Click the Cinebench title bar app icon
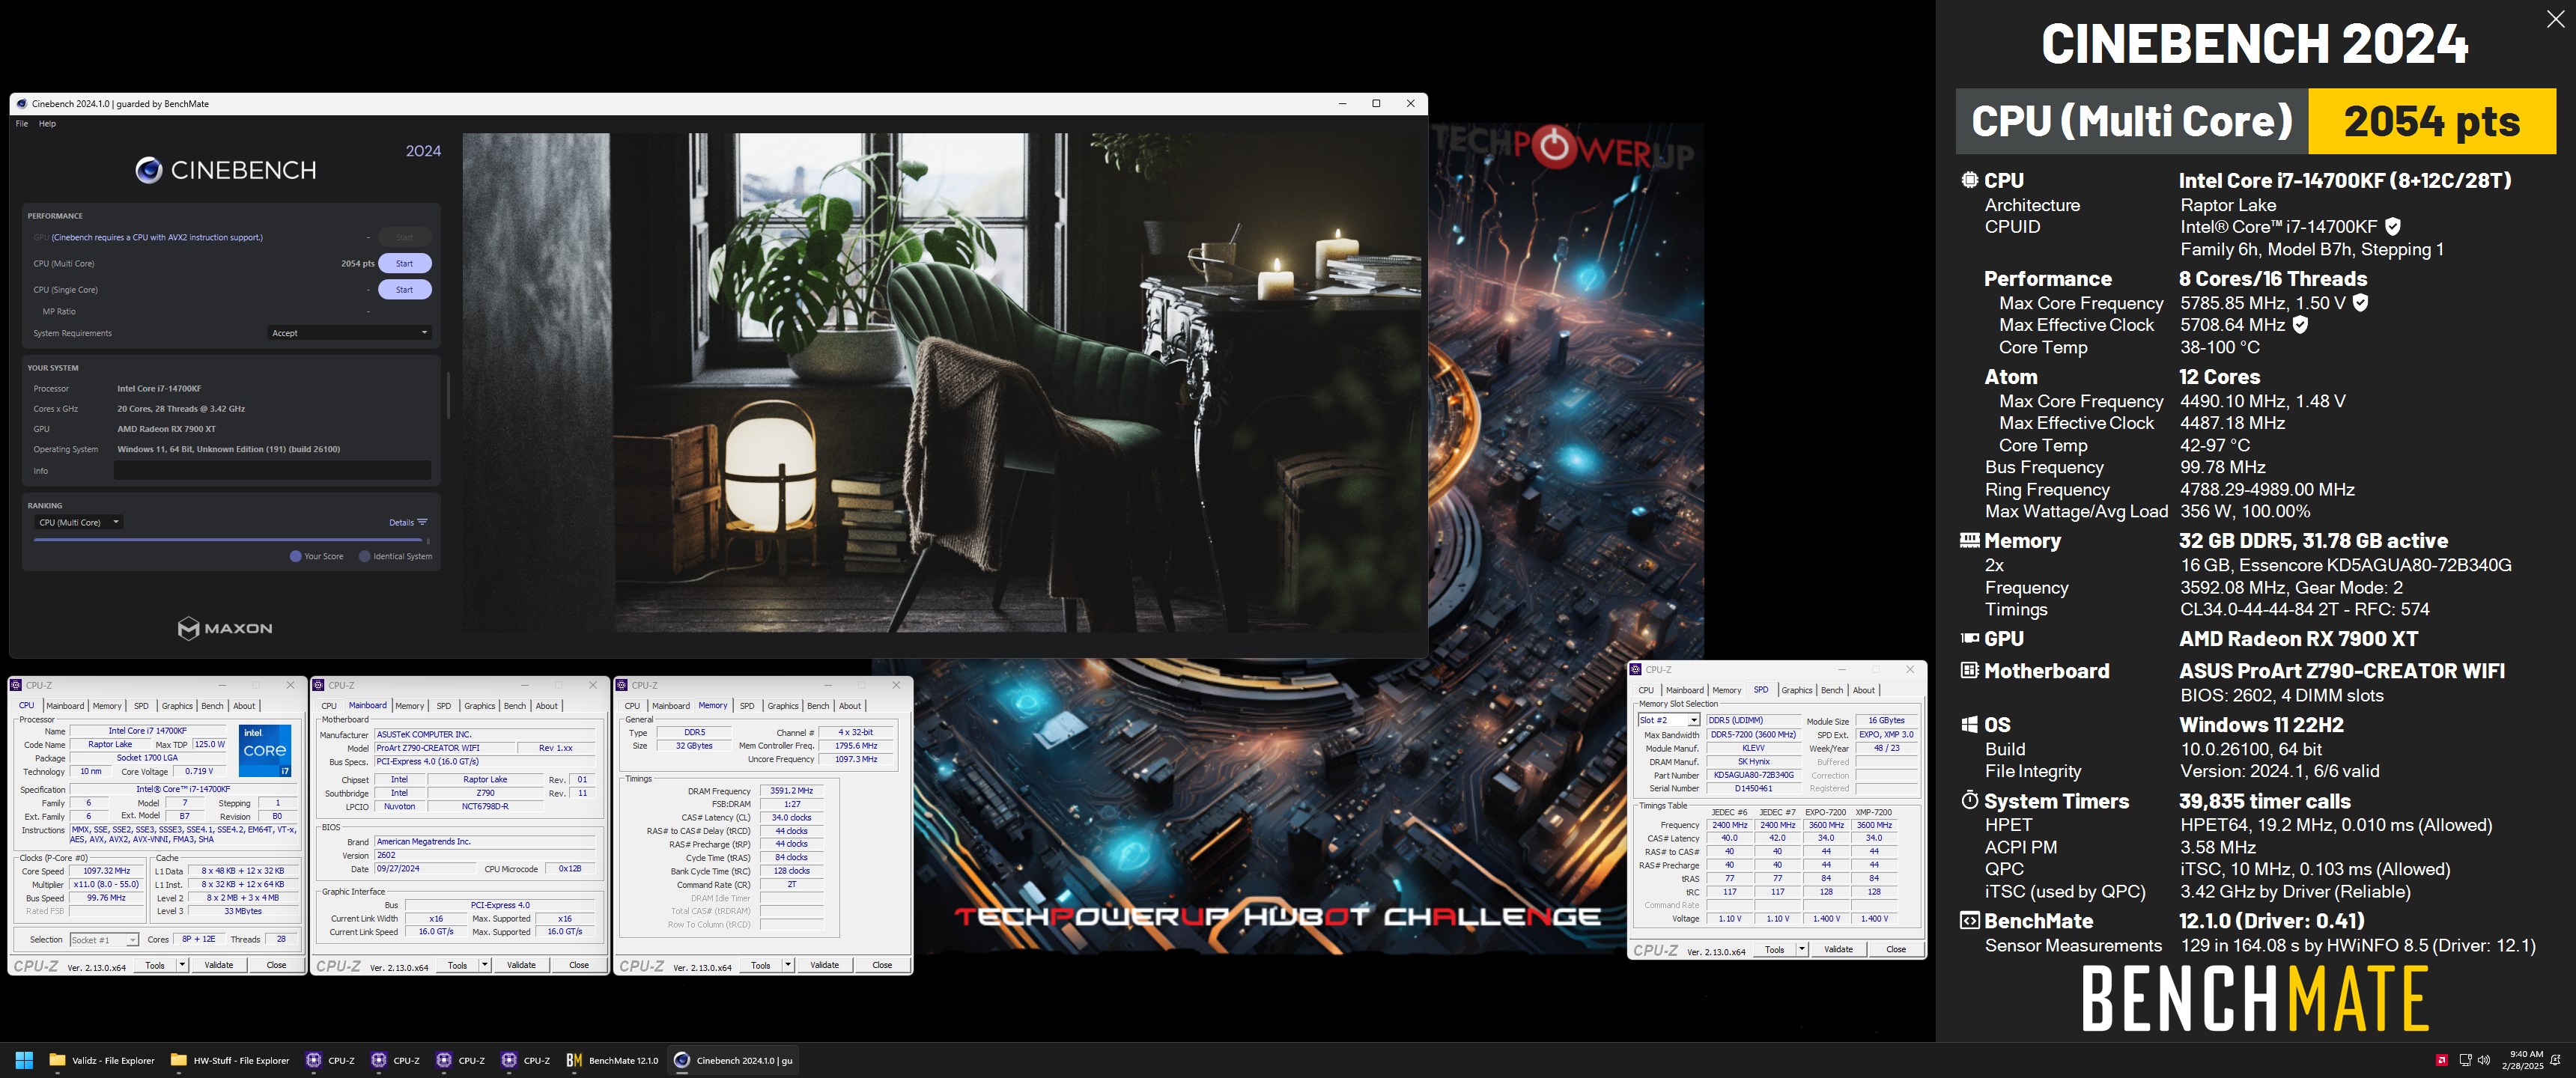2576x1078 pixels. click(22, 104)
